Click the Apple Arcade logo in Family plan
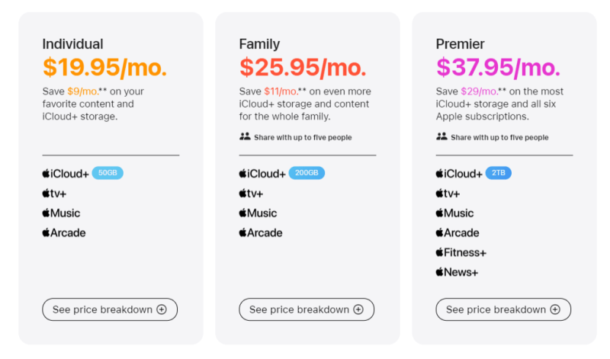610x359 pixels. tap(261, 233)
